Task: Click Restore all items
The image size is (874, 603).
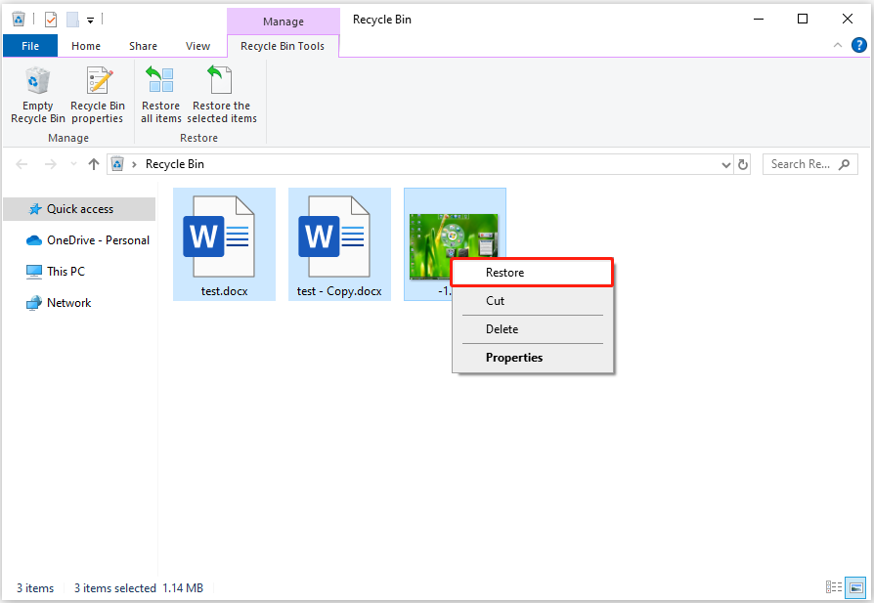Action: tap(160, 95)
